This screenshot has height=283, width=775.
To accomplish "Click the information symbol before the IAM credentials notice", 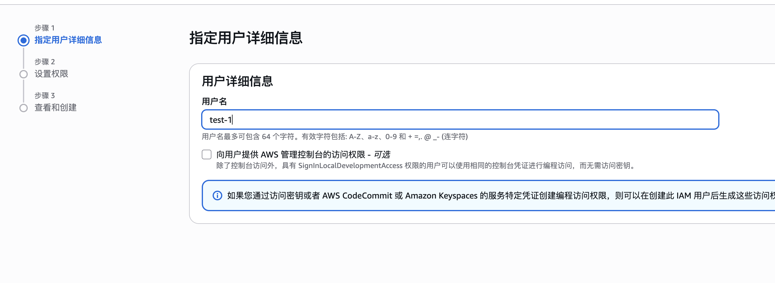I will [x=217, y=196].
